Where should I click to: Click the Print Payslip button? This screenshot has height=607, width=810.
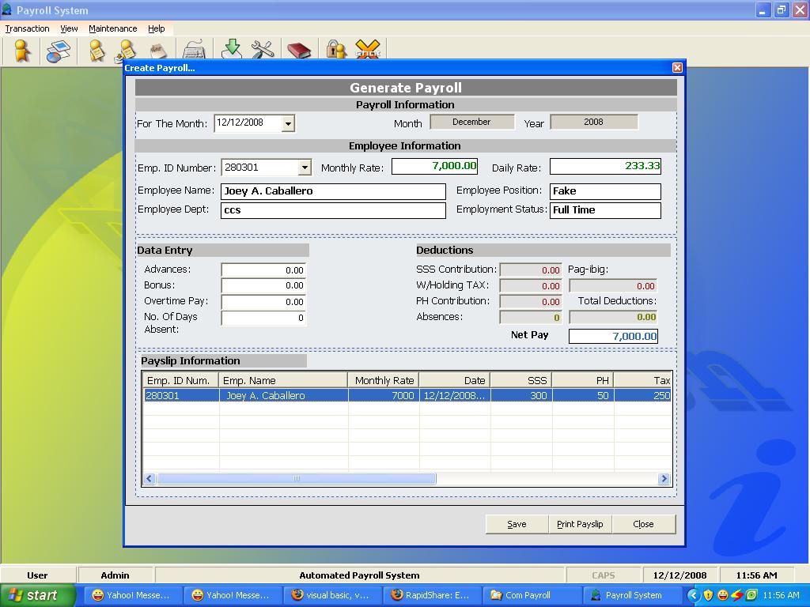click(x=580, y=524)
